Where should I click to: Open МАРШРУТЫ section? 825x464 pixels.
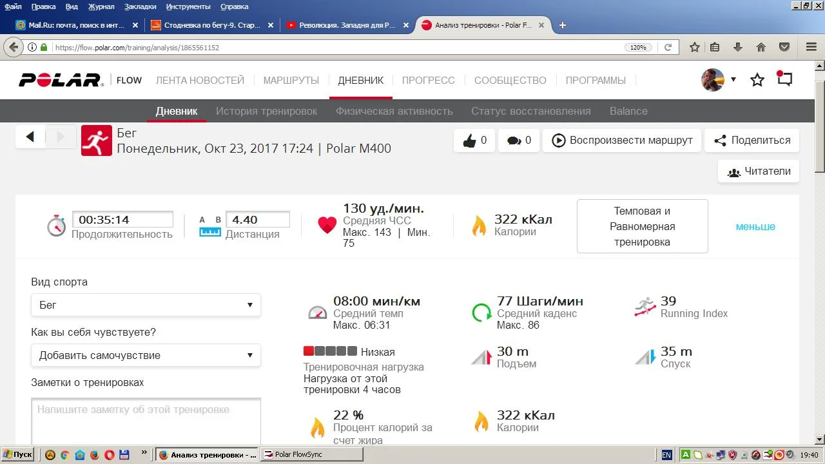click(291, 81)
